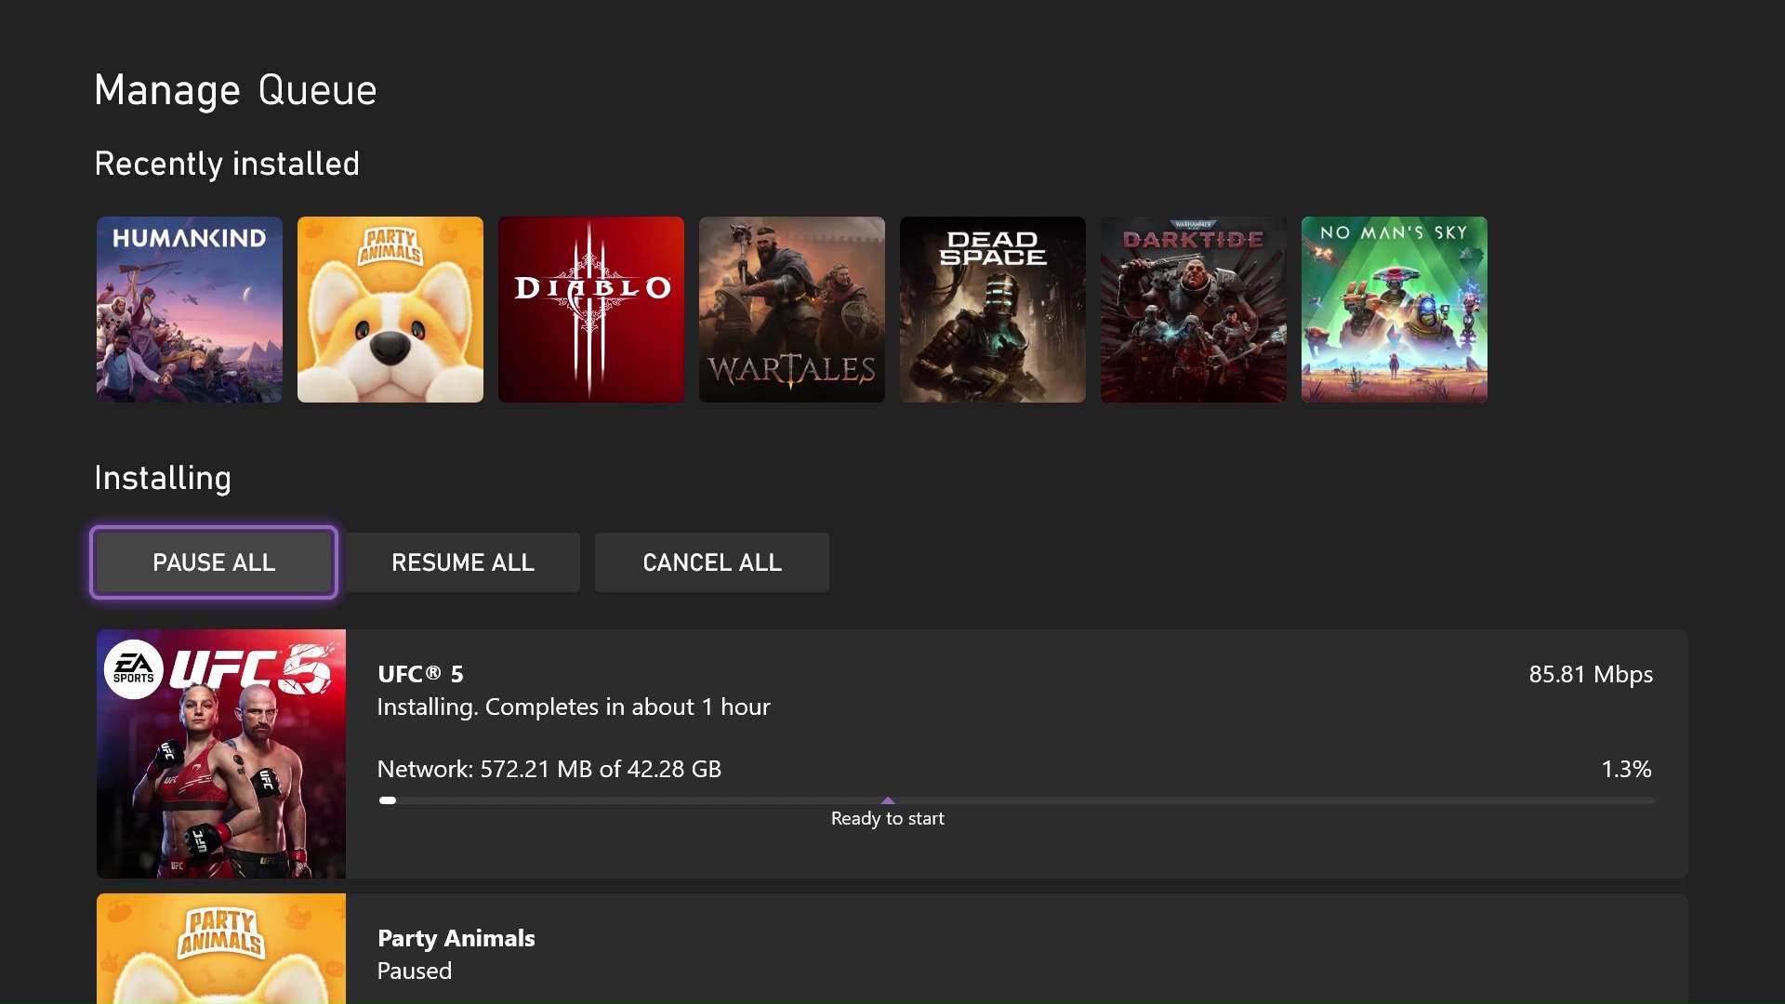Viewport: 1785px width, 1004px height.
Task: Click the Party Animals title in the queue
Action: click(456, 938)
